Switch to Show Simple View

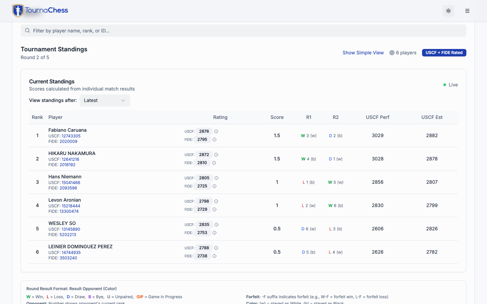pos(363,53)
